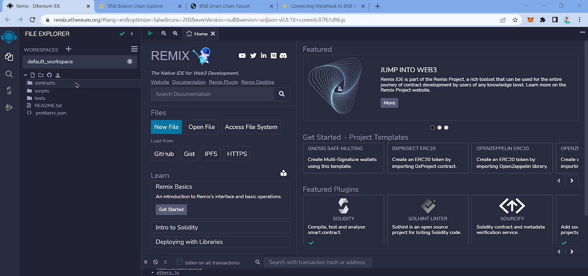Screen dimensions: 588x276
Task: Open Remix Medium icon
Action: (x=273, y=55)
